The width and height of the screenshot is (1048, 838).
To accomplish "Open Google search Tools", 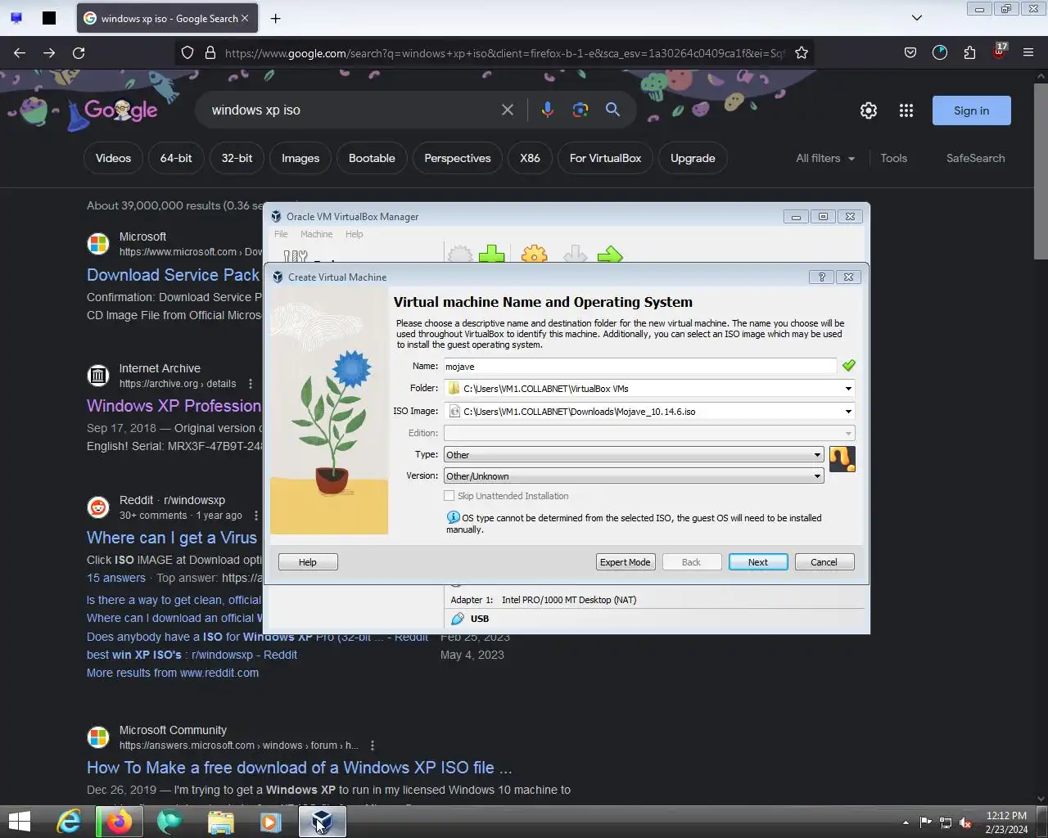I will coord(893,158).
